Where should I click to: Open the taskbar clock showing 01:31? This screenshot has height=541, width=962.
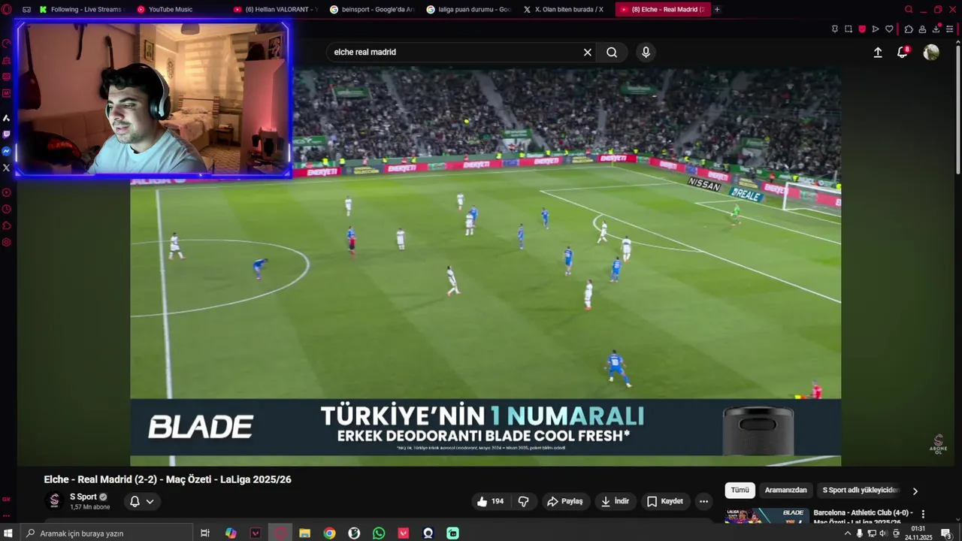click(x=918, y=533)
